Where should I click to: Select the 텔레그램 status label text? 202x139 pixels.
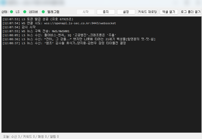(x=53, y=12)
